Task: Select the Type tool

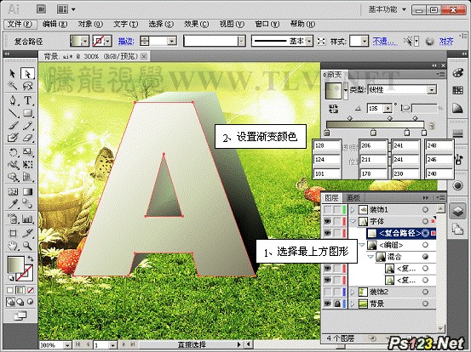Action: [x=27, y=100]
